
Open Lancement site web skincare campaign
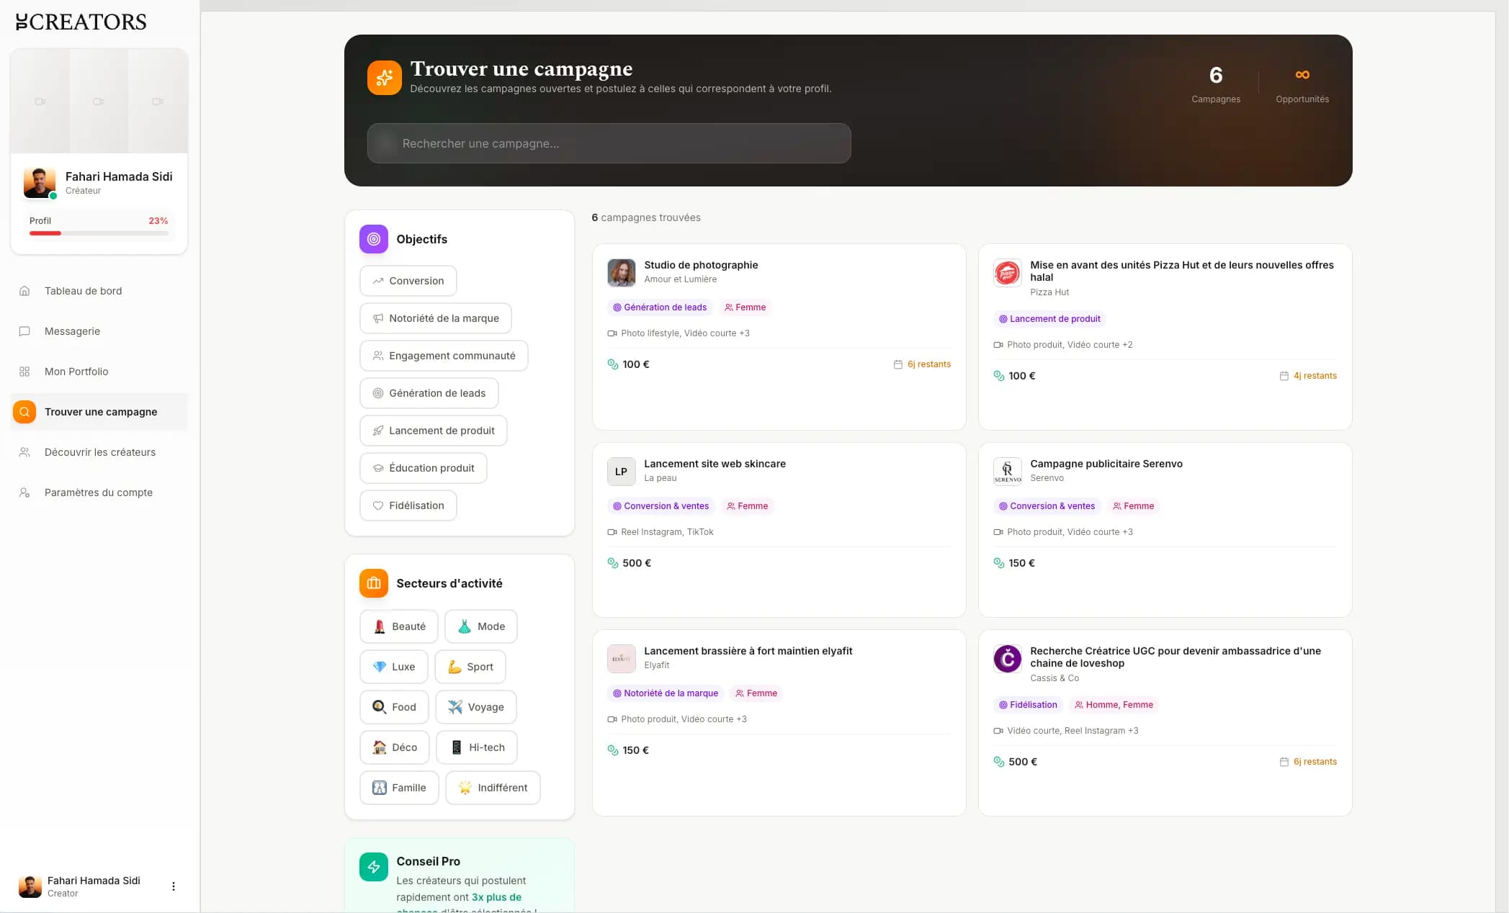click(714, 464)
